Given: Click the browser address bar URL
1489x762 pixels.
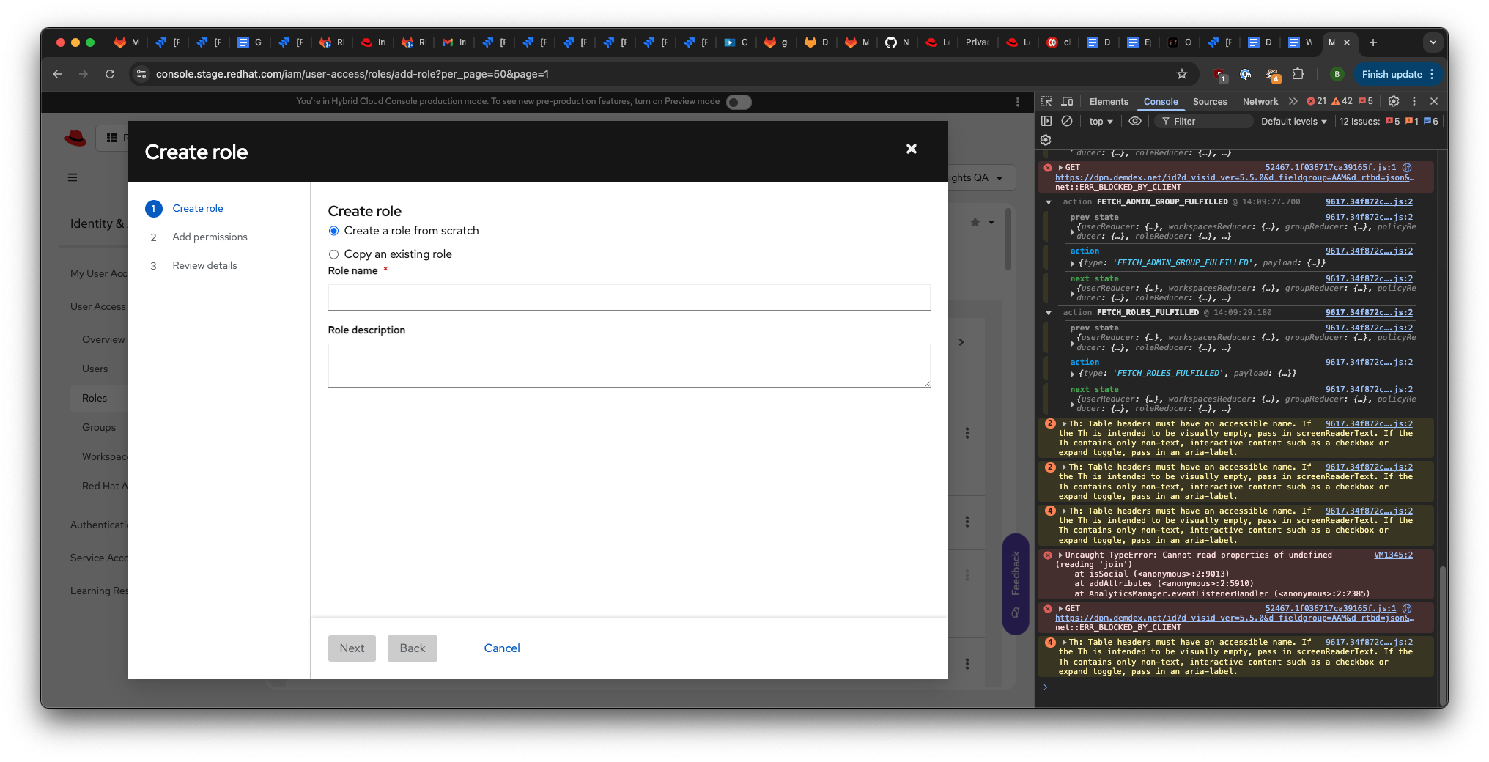Looking at the screenshot, I should point(352,74).
